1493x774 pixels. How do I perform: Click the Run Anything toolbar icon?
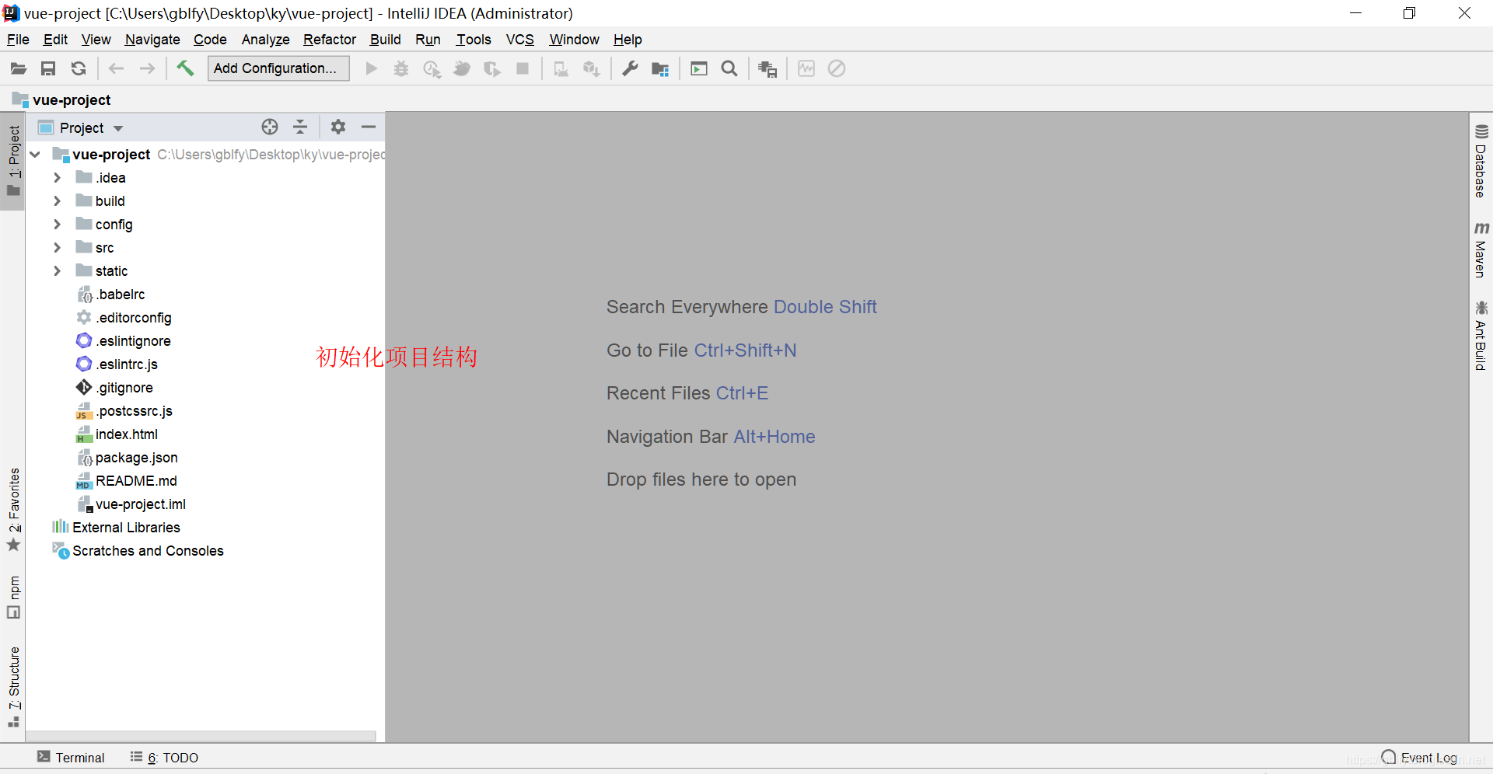pos(699,69)
